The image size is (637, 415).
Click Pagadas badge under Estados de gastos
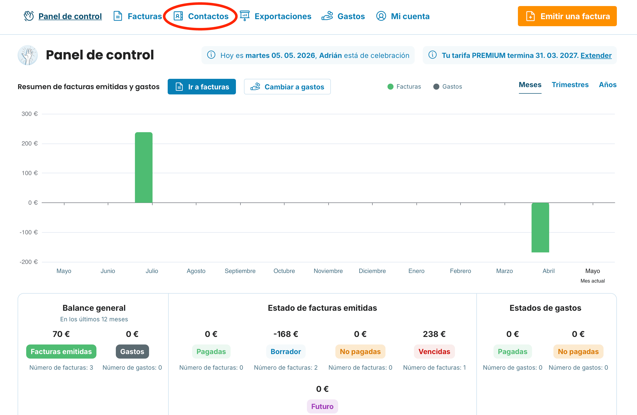pos(513,352)
